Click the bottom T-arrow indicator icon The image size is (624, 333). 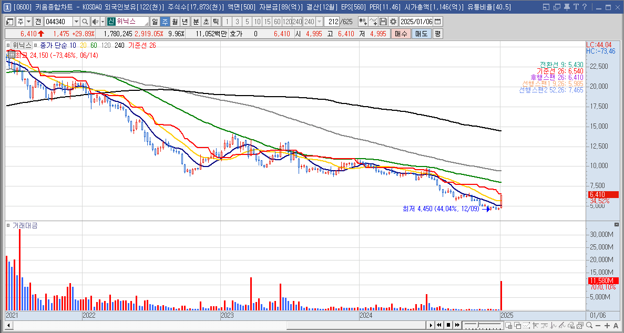[535, 326]
